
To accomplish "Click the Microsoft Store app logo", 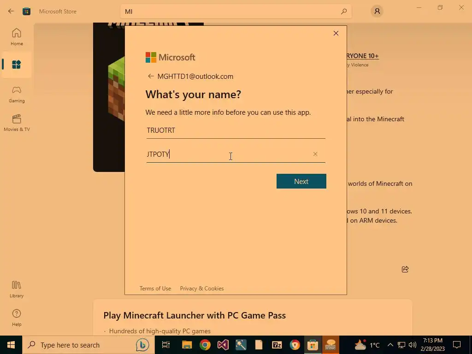I will pos(26,12).
